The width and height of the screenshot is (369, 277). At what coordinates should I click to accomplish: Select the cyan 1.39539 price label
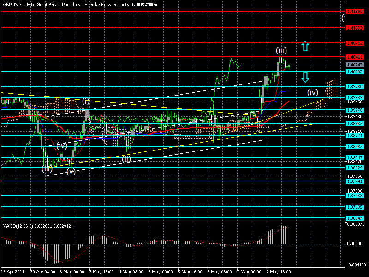[x=355, y=98]
